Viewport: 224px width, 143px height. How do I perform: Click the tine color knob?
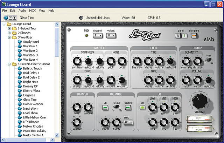[137, 61]
